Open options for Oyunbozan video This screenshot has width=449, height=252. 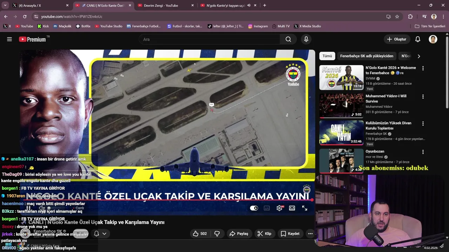pyautogui.click(x=423, y=152)
